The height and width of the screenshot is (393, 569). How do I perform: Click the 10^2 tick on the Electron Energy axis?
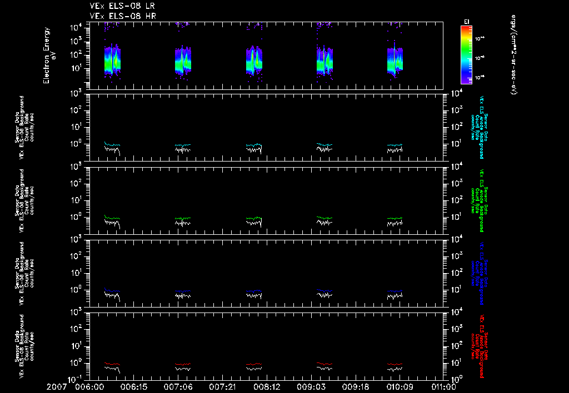click(76, 55)
